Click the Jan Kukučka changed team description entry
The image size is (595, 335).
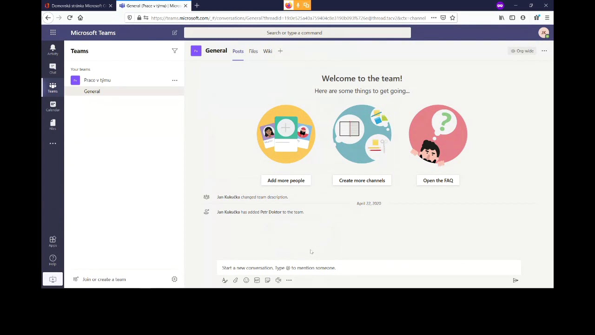tap(252, 197)
